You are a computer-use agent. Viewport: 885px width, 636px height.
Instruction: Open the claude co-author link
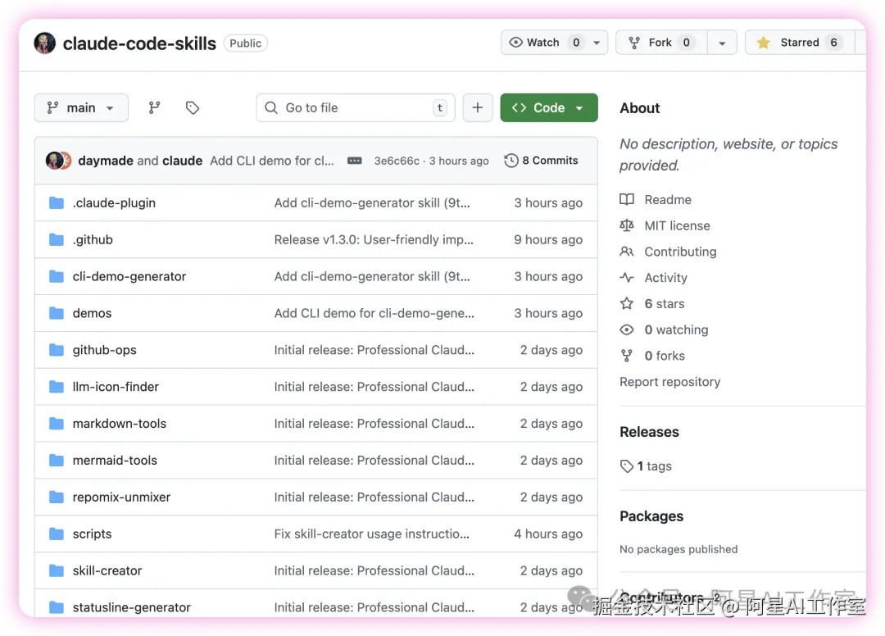point(182,161)
